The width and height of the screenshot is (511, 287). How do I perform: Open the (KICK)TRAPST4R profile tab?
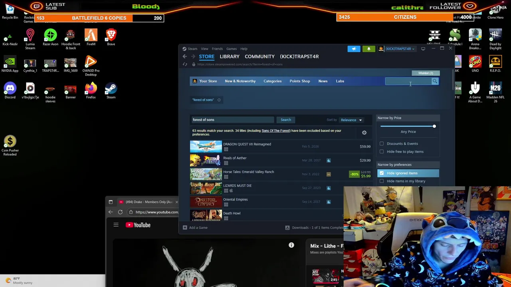coord(299,57)
